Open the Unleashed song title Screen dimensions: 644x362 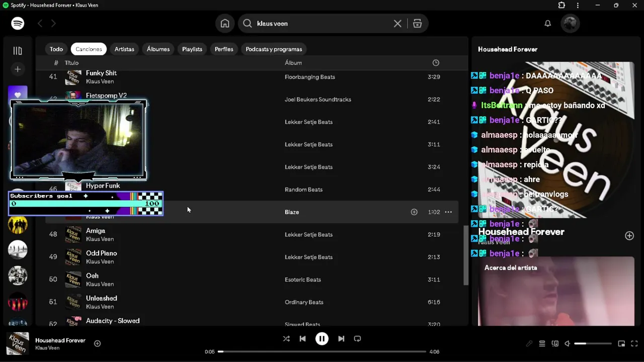102,298
